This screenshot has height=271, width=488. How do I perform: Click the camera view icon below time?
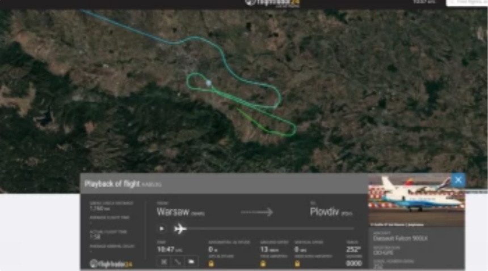click(x=191, y=262)
